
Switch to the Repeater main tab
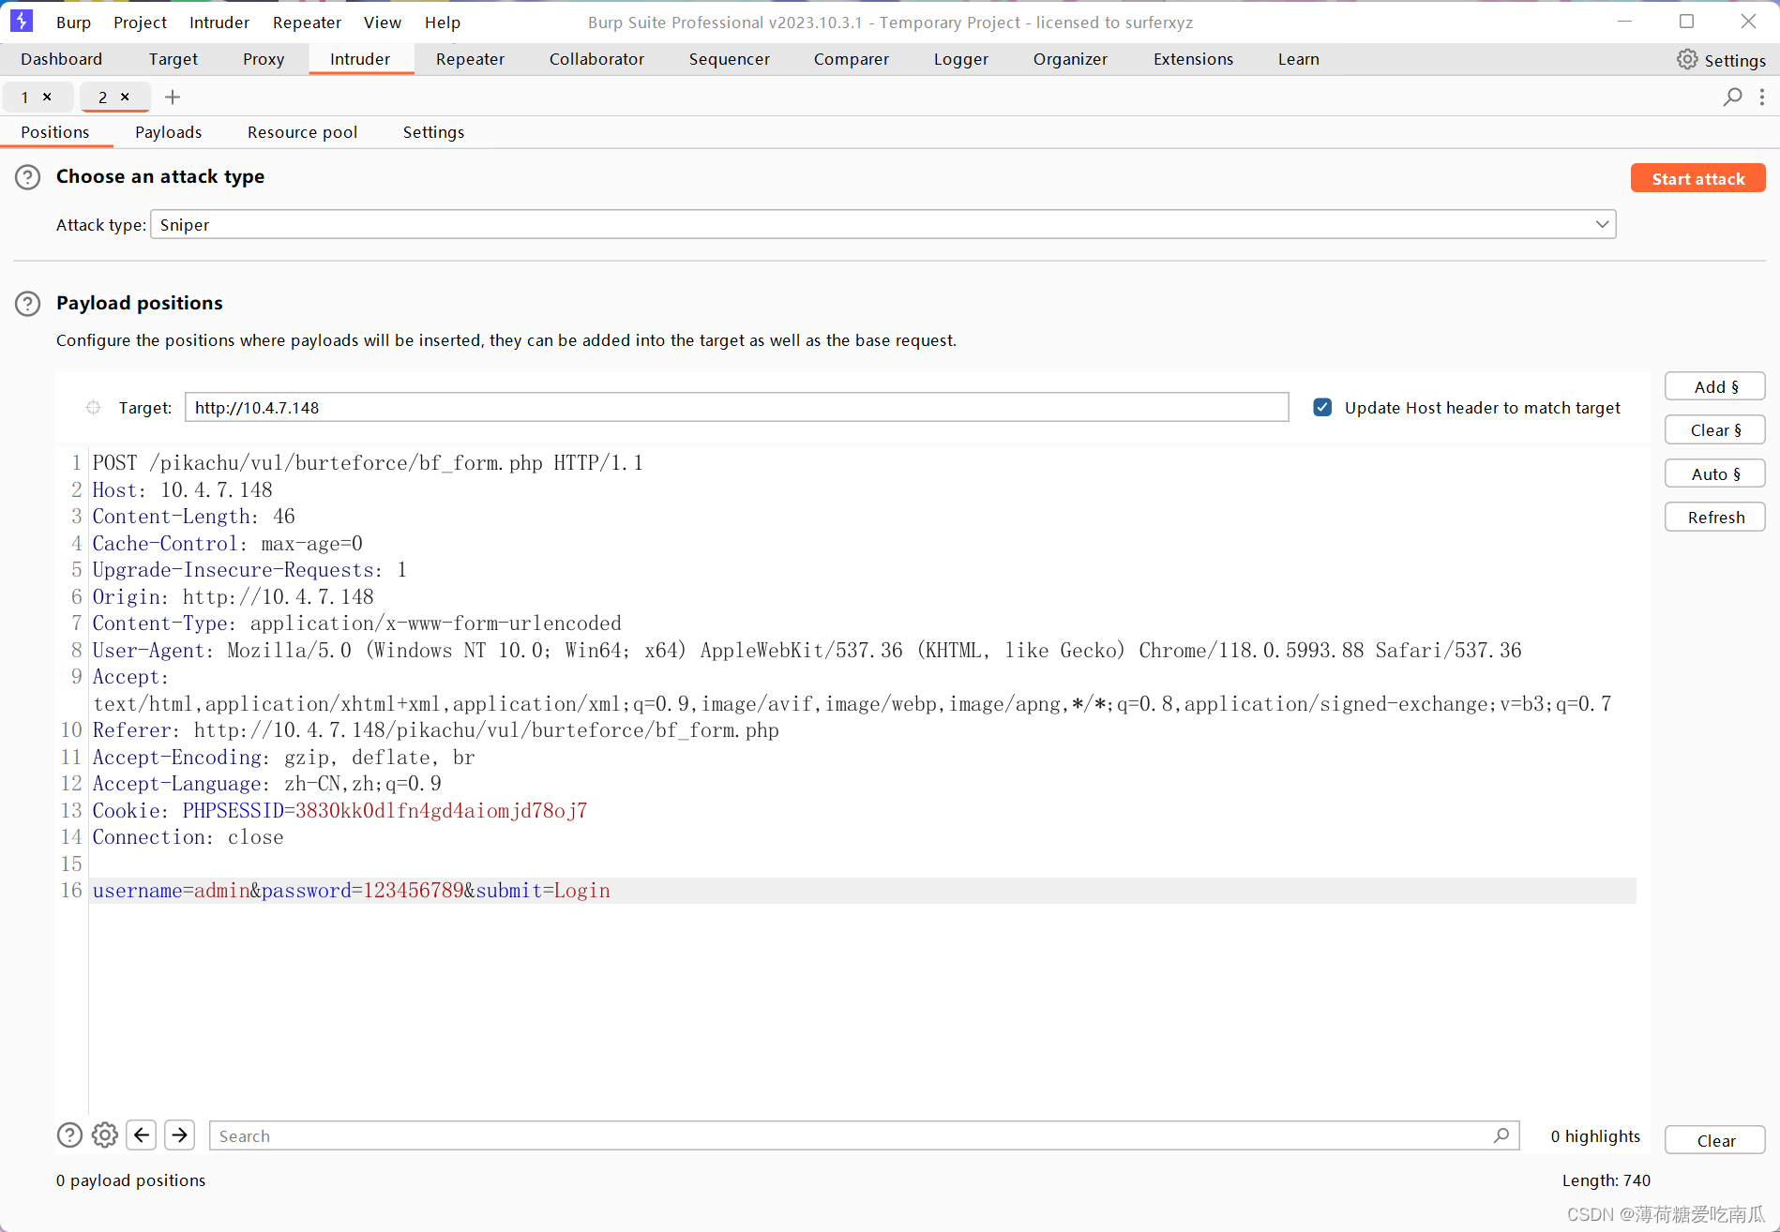coord(470,59)
